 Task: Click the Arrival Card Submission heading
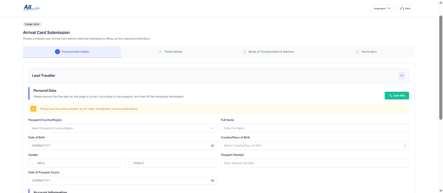[46, 33]
